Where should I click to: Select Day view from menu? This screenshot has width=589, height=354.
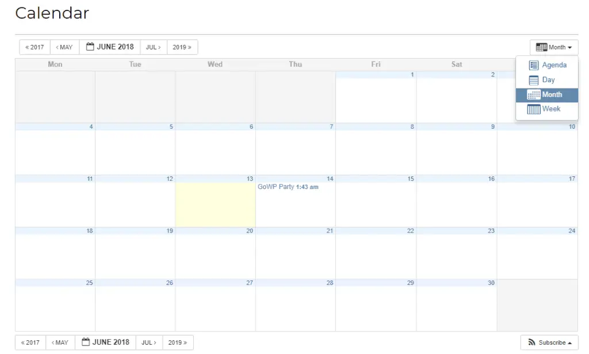547,80
